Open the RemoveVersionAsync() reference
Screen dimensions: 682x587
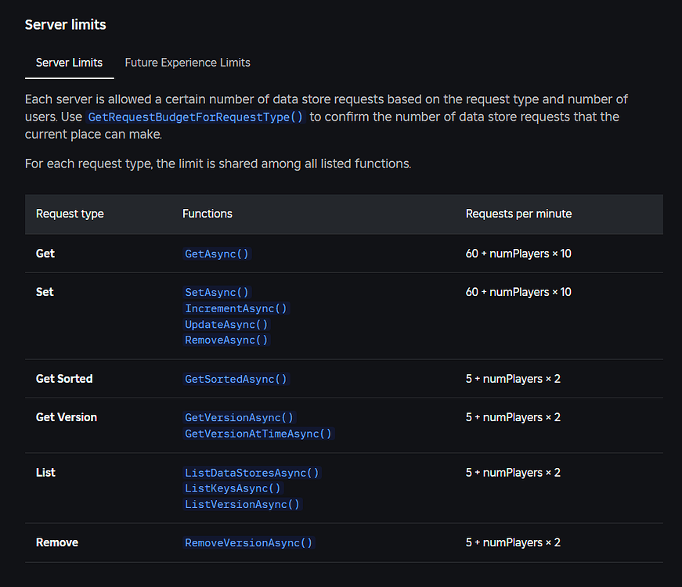pyautogui.click(x=248, y=542)
